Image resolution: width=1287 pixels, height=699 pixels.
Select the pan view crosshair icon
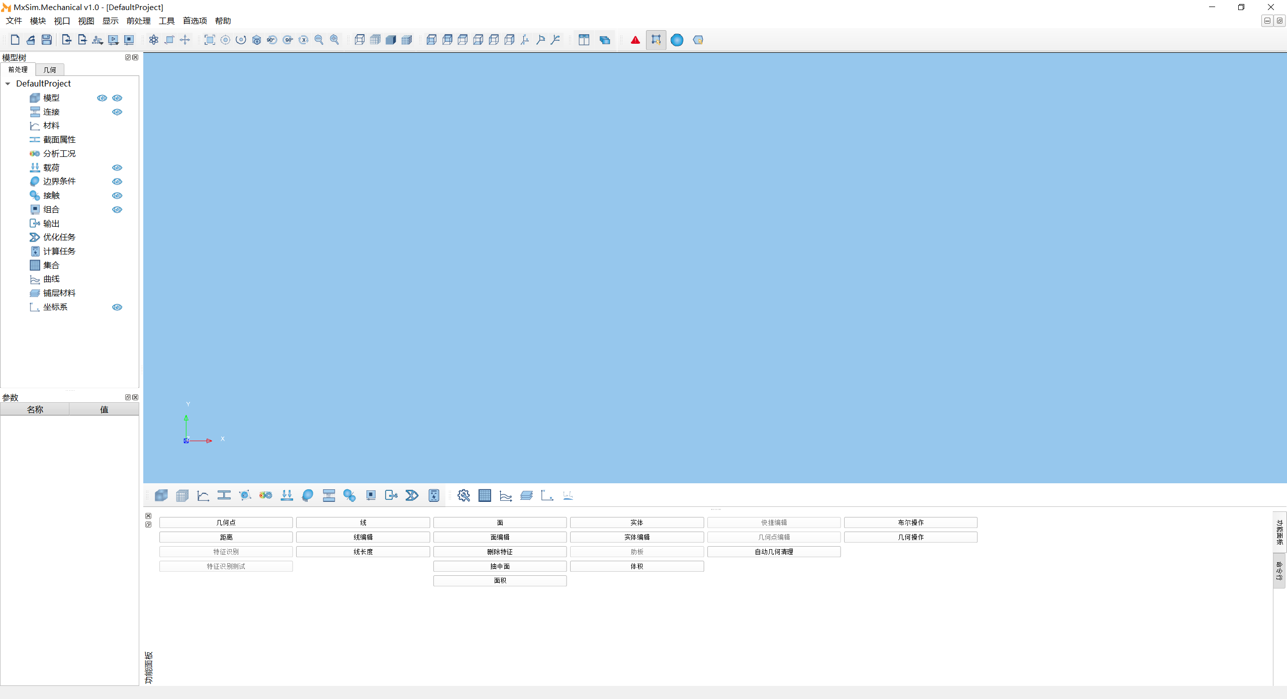click(185, 40)
